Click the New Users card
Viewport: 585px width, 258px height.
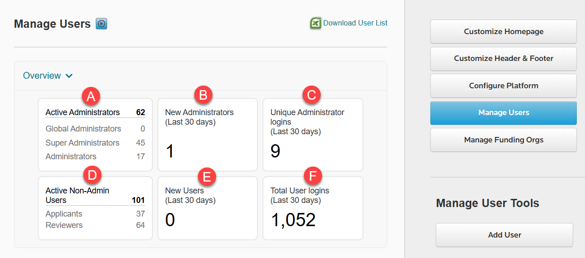pyautogui.click(x=207, y=208)
